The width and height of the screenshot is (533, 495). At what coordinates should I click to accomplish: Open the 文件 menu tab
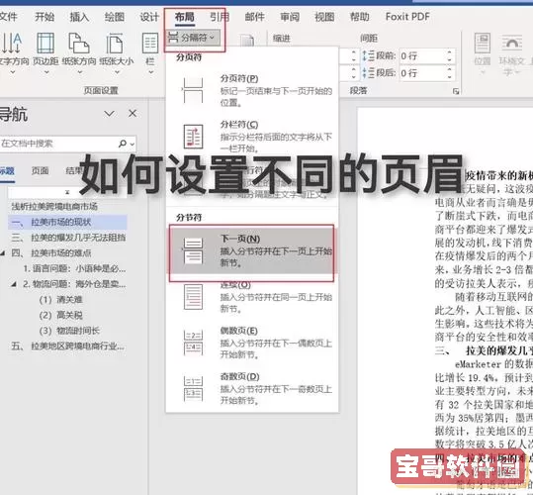click(8, 17)
